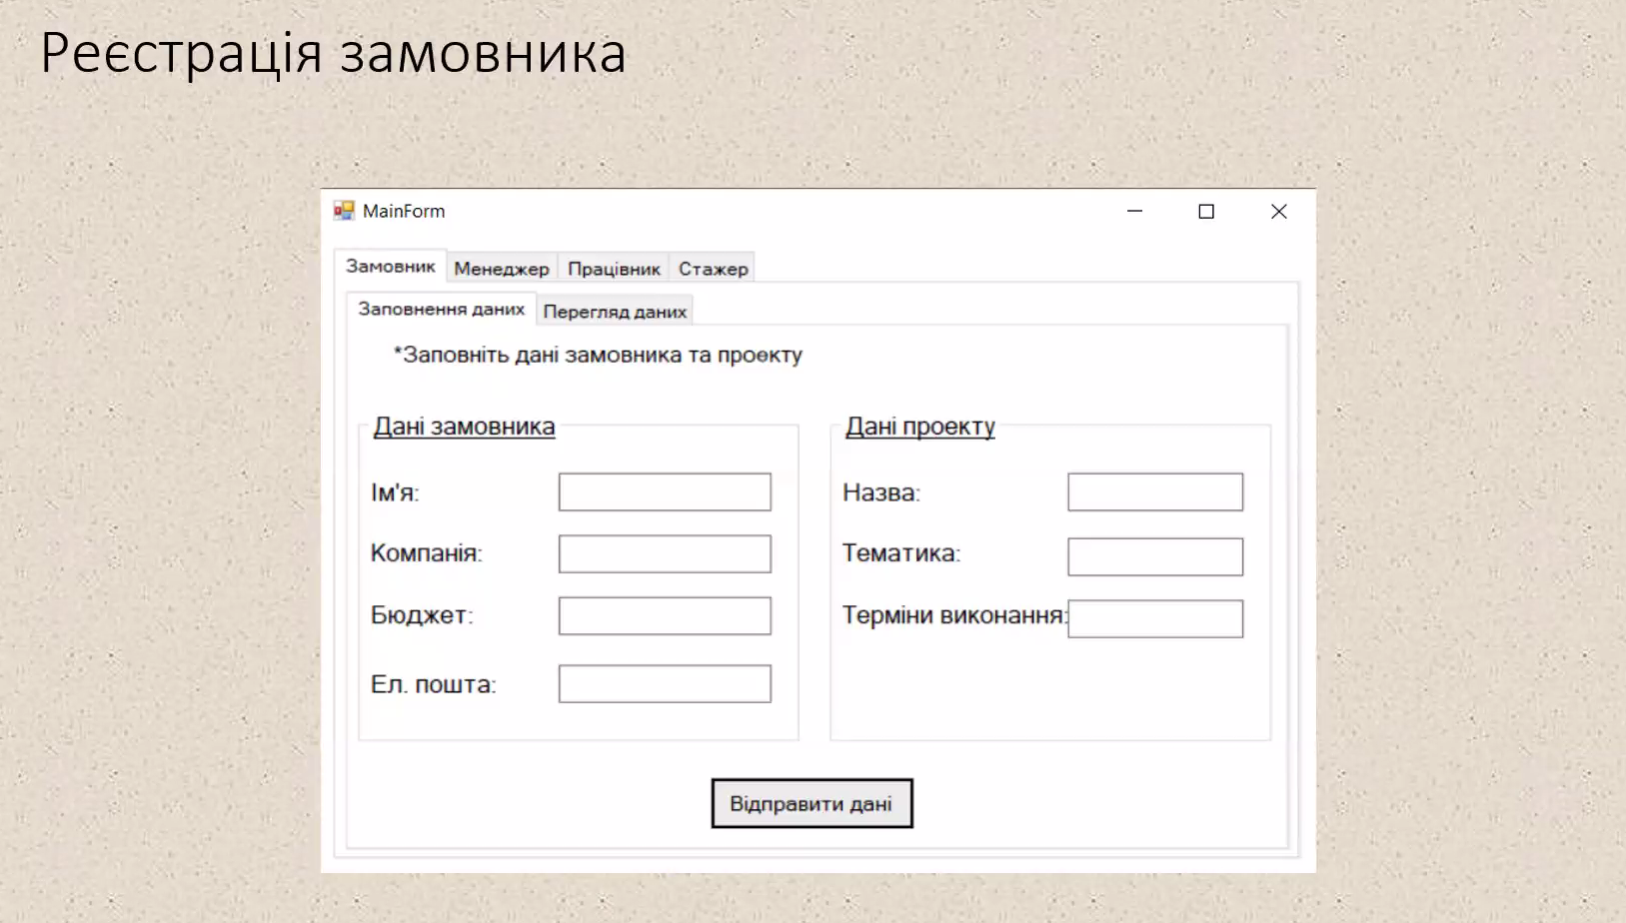Viewport: 1626px width, 923px height.
Task: Focus the Компанія text box
Action: pyautogui.click(x=665, y=554)
